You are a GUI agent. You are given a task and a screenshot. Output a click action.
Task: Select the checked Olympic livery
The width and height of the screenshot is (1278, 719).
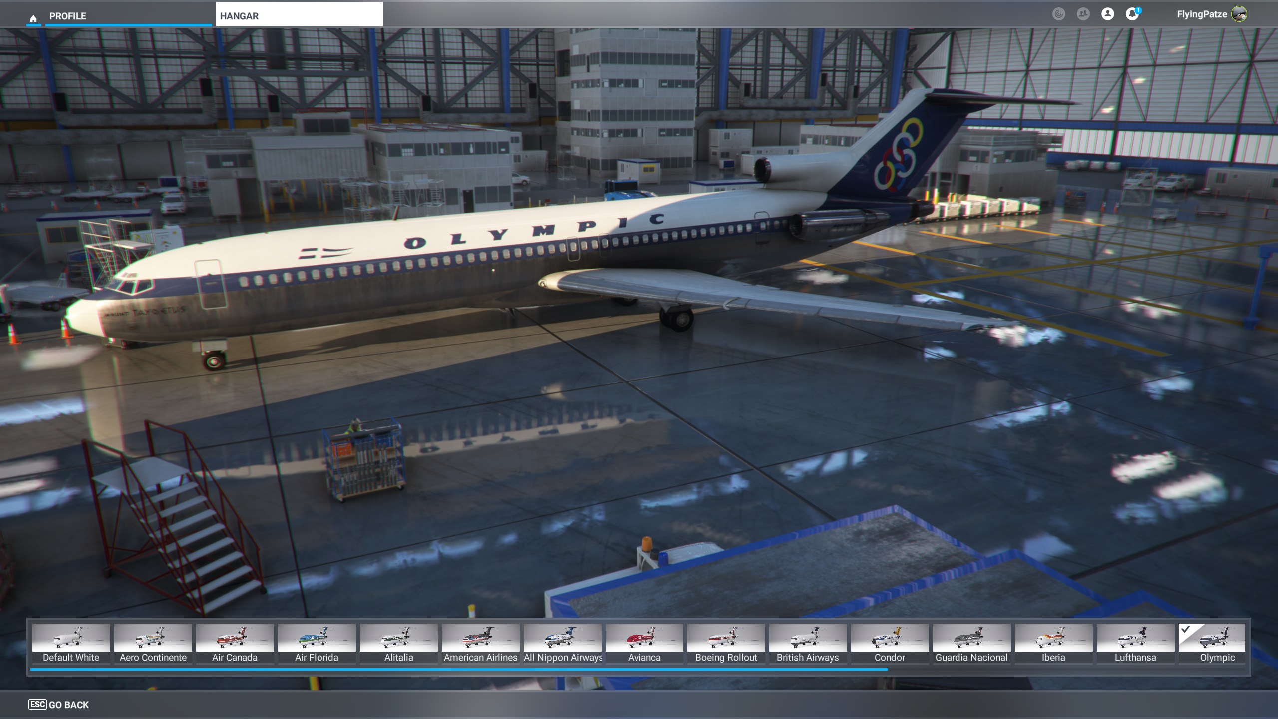coord(1217,643)
